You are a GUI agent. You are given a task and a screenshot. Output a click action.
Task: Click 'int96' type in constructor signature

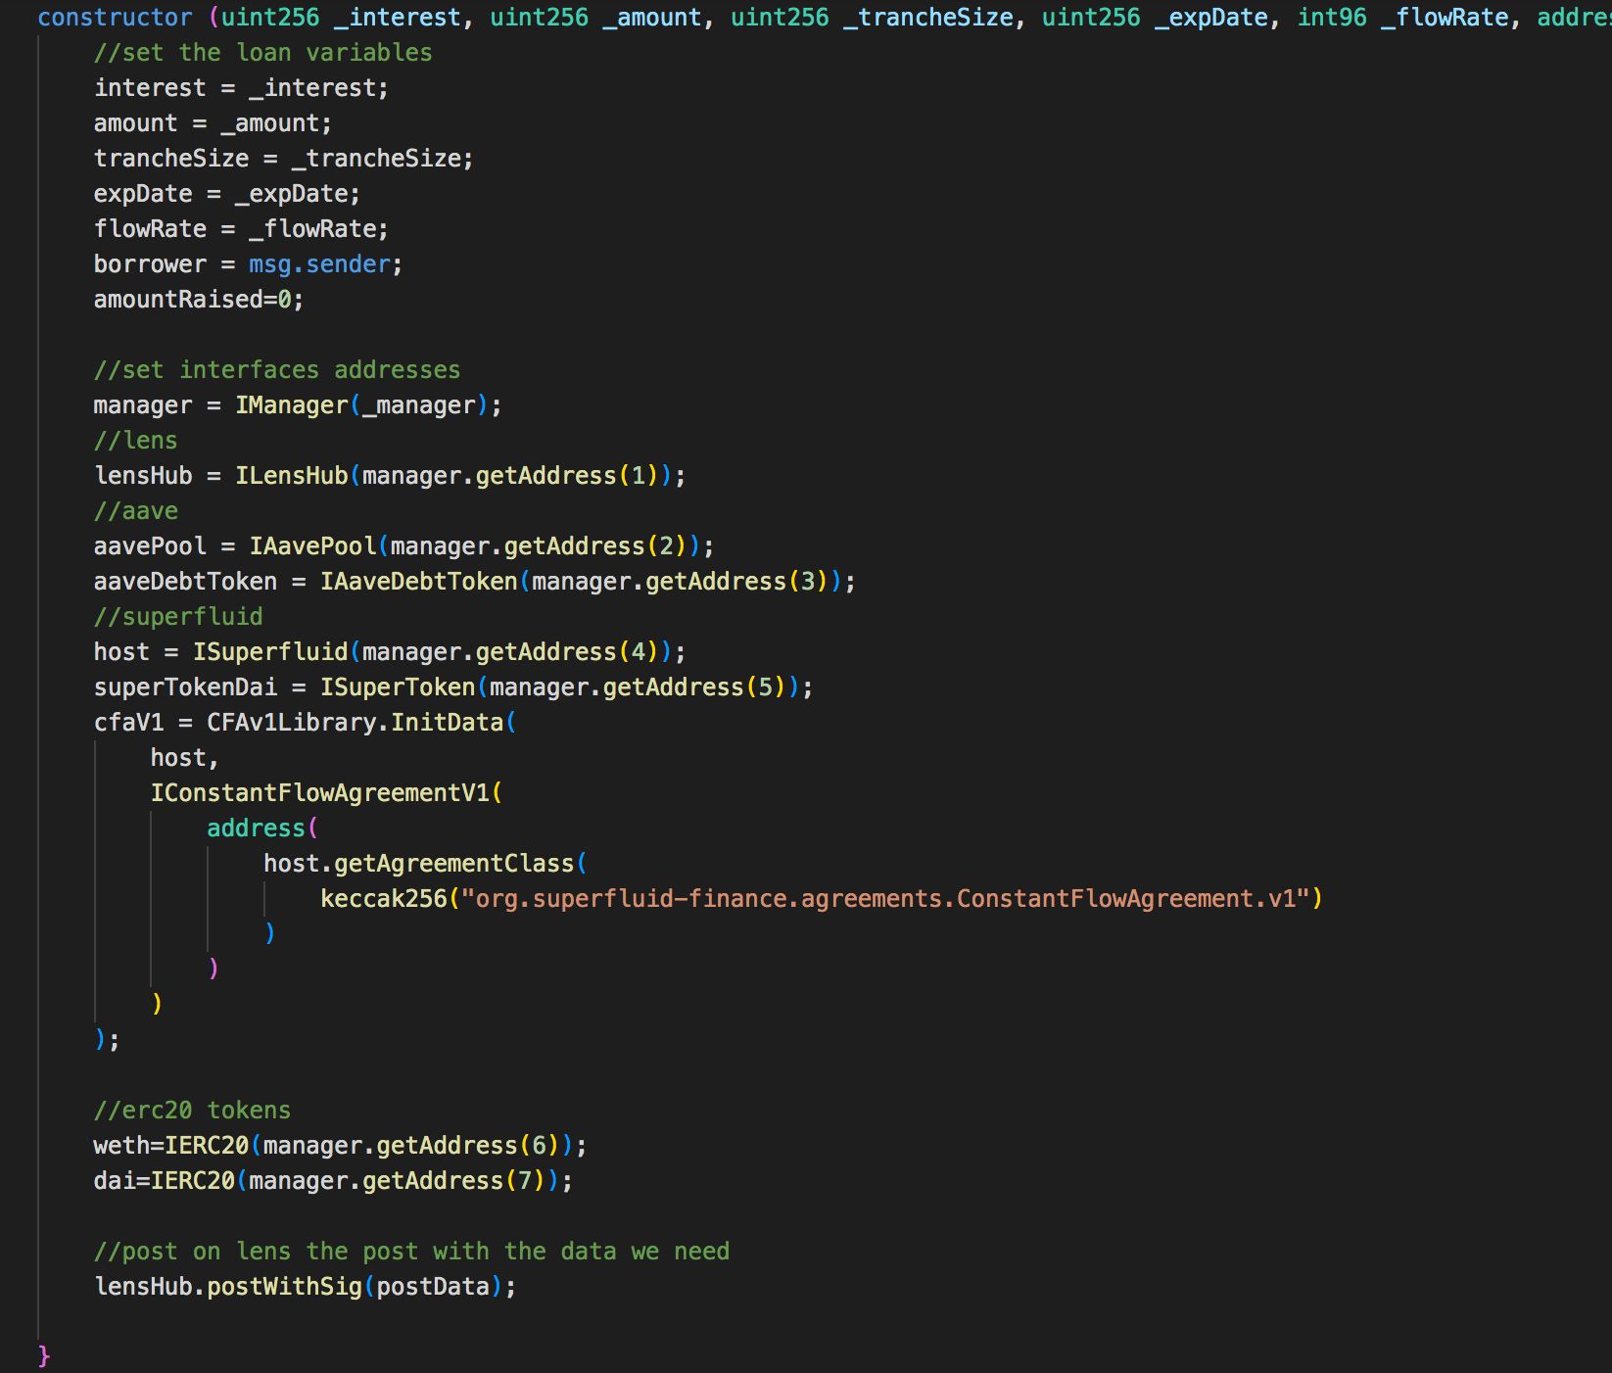pos(1332,18)
